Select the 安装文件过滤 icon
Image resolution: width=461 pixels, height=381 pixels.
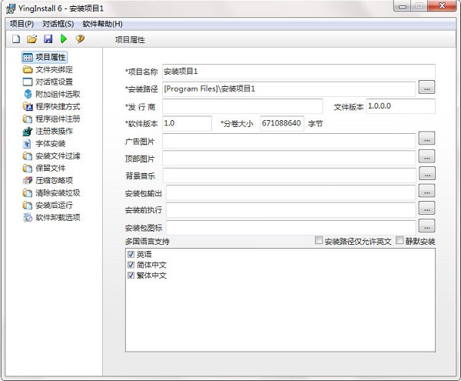[28, 156]
